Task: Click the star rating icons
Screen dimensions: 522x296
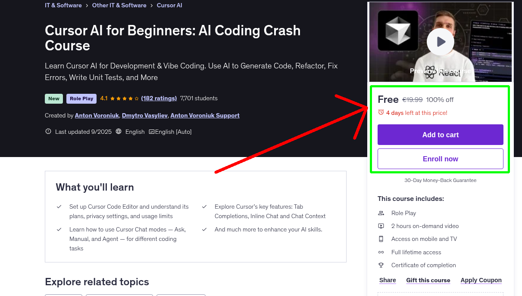Action: click(125, 99)
